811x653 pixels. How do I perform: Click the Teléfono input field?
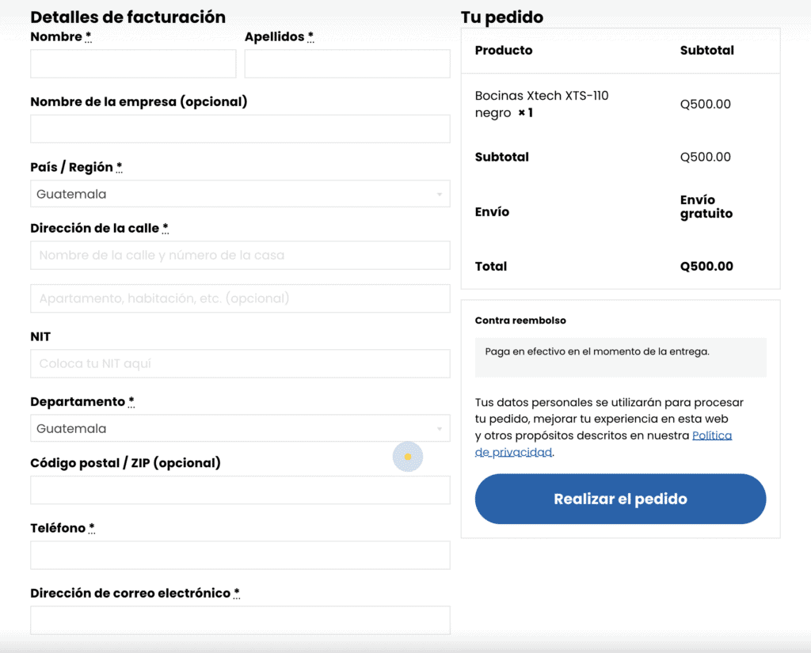(x=240, y=555)
